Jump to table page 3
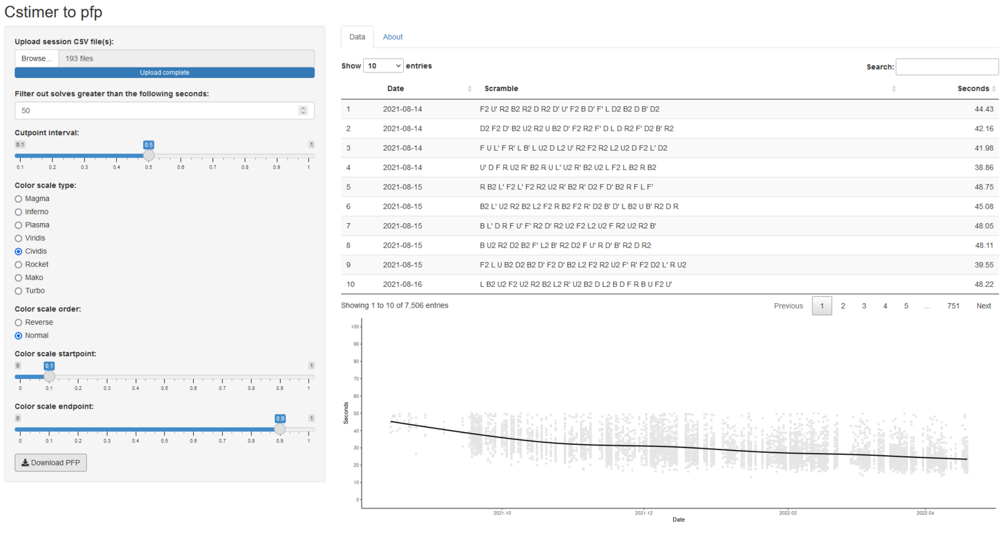The image size is (1000, 540). [x=864, y=306]
